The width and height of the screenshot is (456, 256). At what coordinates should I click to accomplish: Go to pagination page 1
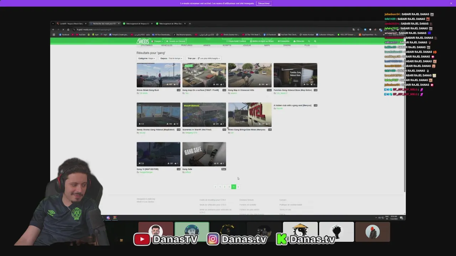tap(220, 187)
